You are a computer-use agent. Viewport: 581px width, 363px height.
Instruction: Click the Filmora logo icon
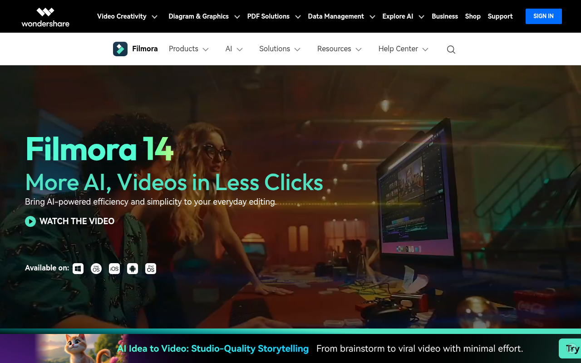120,49
